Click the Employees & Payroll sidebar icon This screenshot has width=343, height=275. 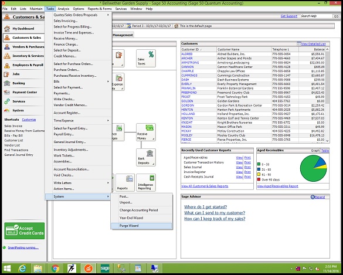pyautogui.click(x=7, y=65)
